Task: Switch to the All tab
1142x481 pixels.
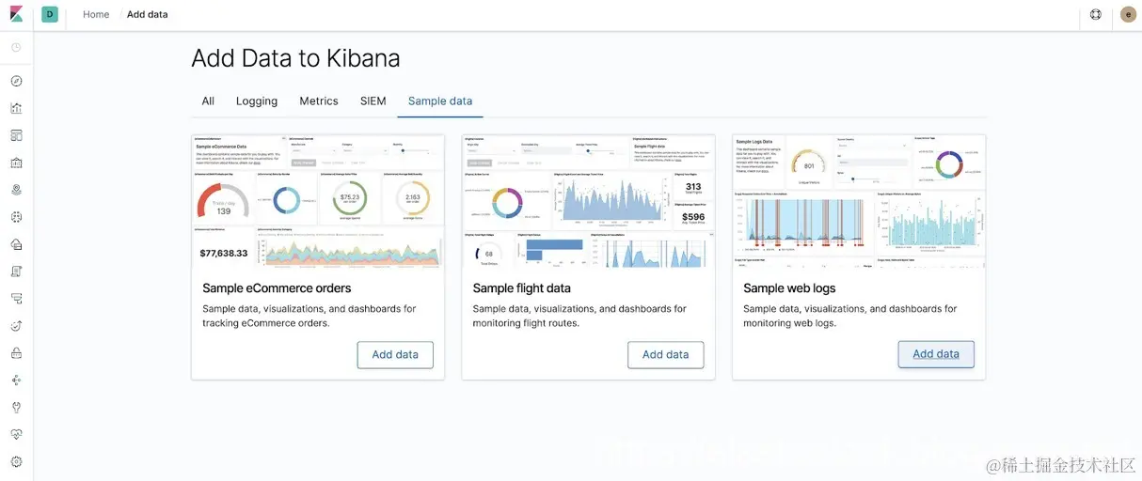Action: click(208, 101)
